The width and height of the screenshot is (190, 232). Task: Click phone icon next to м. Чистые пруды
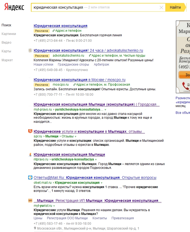pos(90,56)
